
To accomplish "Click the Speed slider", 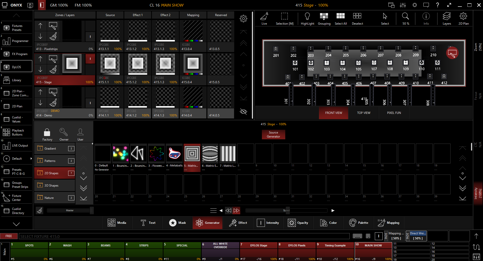I will point(286,210).
